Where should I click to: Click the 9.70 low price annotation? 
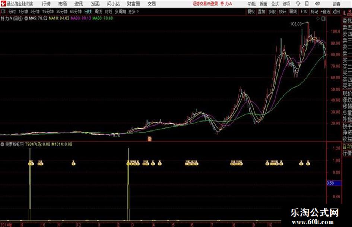pyautogui.click(x=117, y=136)
